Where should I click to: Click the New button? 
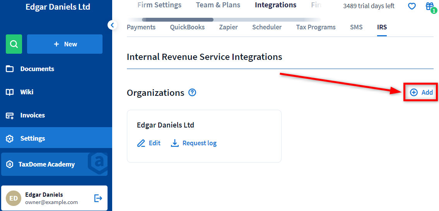[x=65, y=44]
